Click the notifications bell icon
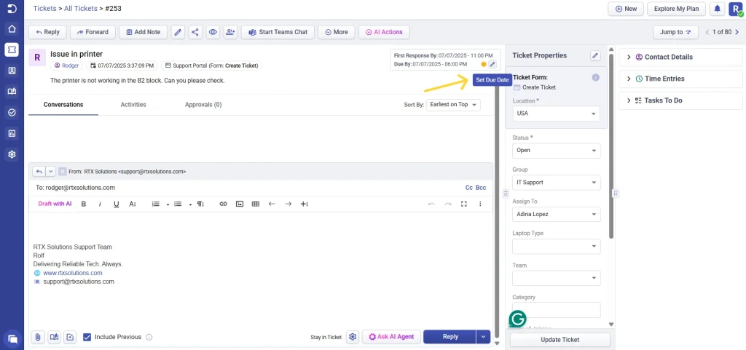 coord(717,9)
